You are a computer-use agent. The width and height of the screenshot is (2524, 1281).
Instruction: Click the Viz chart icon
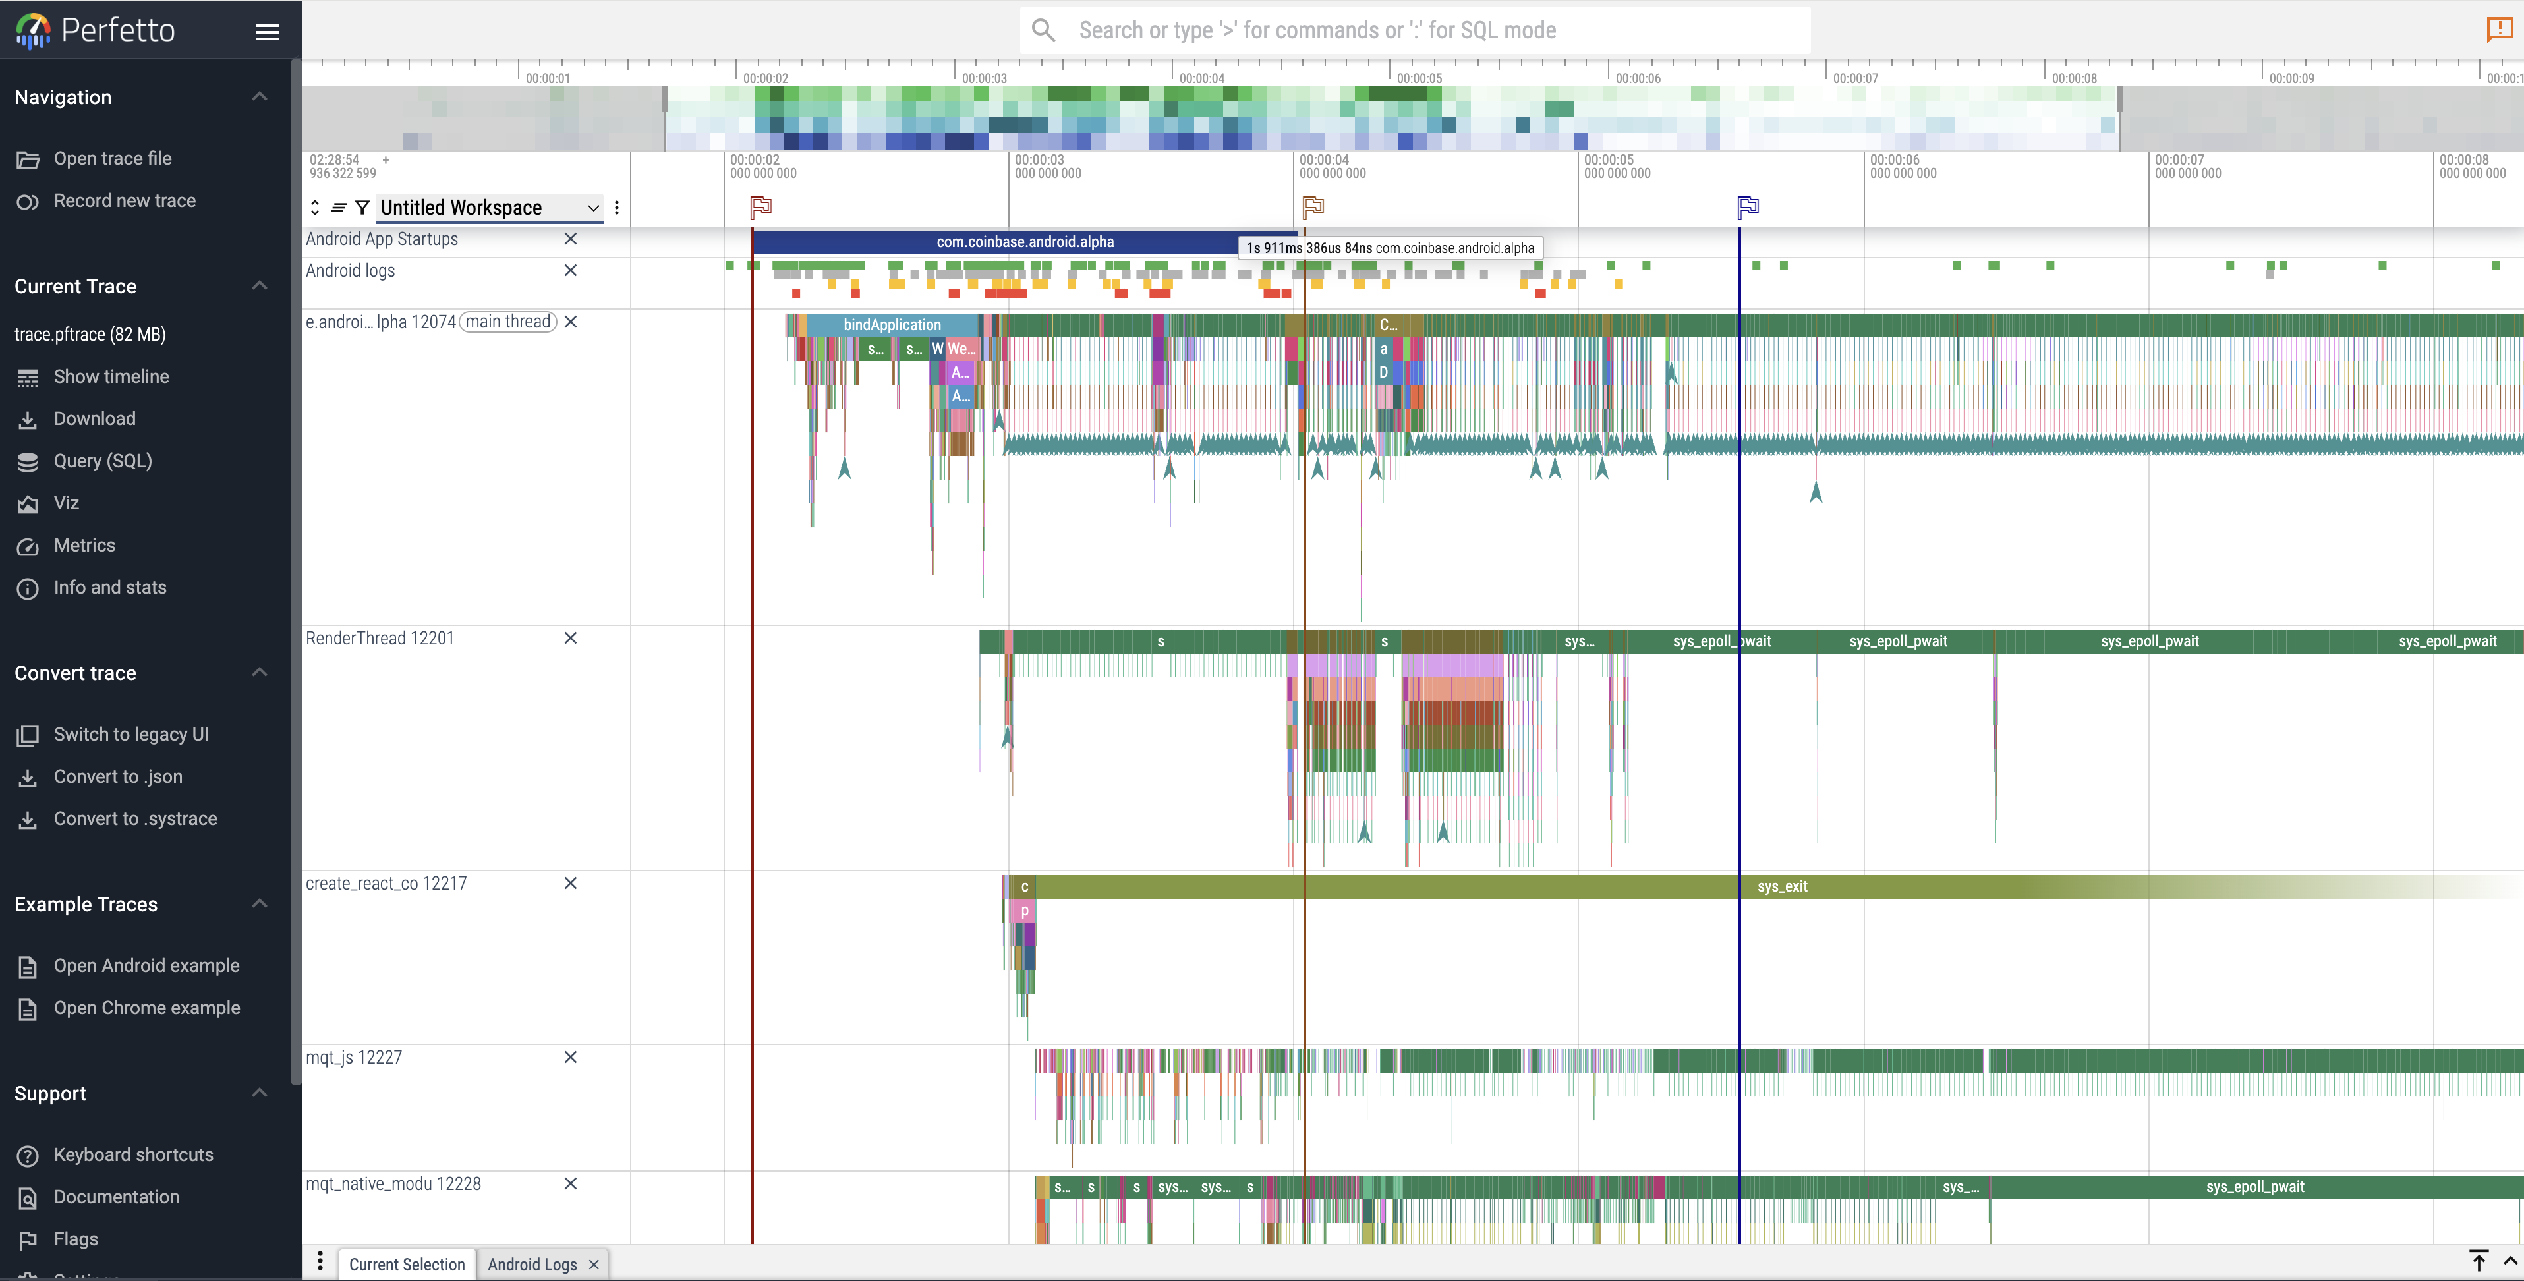[x=28, y=504]
